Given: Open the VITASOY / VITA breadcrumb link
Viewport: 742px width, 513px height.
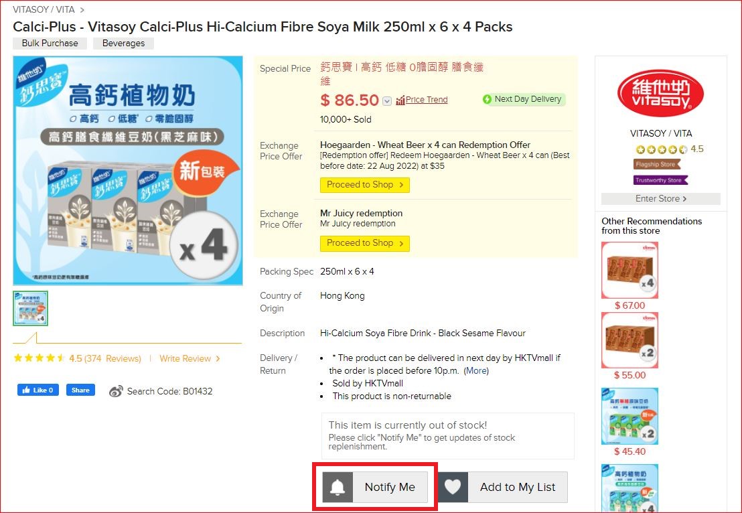Looking at the screenshot, I should point(44,10).
